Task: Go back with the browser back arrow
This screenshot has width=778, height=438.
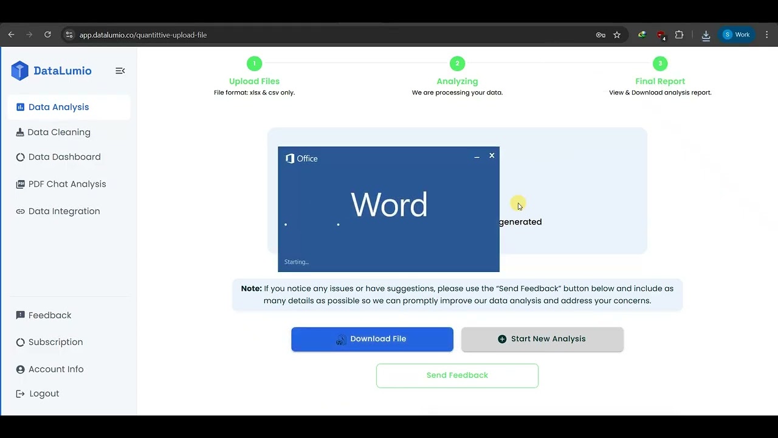Action: tap(11, 35)
